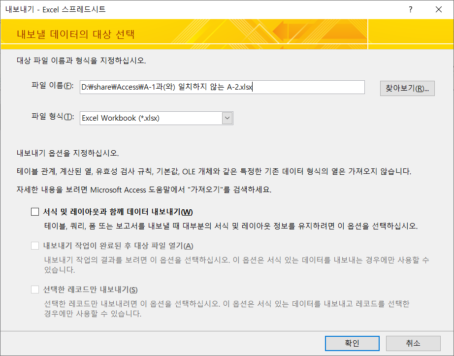Image resolution: width=454 pixels, height=356 pixels.
Task: Click text starting with 자세한 내용을 보려면 Microsoft Access
Action: [144, 190]
